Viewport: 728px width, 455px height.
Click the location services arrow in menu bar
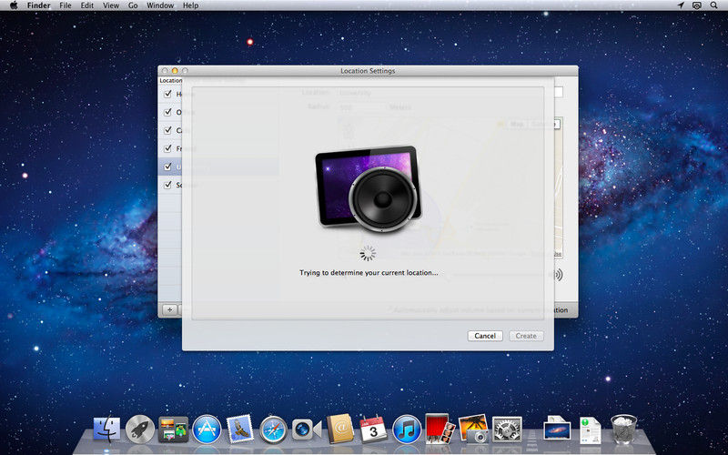tap(681, 5)
